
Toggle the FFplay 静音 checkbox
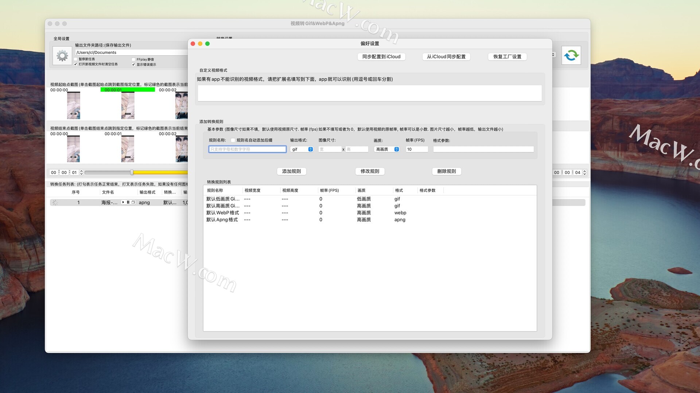click(x=133, y=59)
